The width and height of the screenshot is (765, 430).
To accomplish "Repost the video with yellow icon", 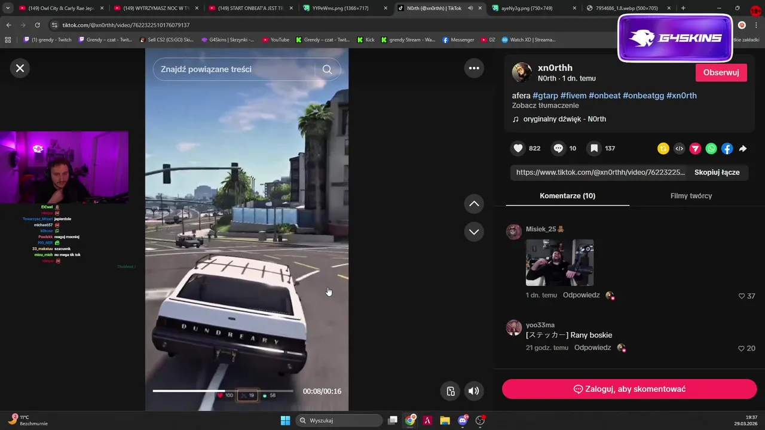I will point(663,149).
